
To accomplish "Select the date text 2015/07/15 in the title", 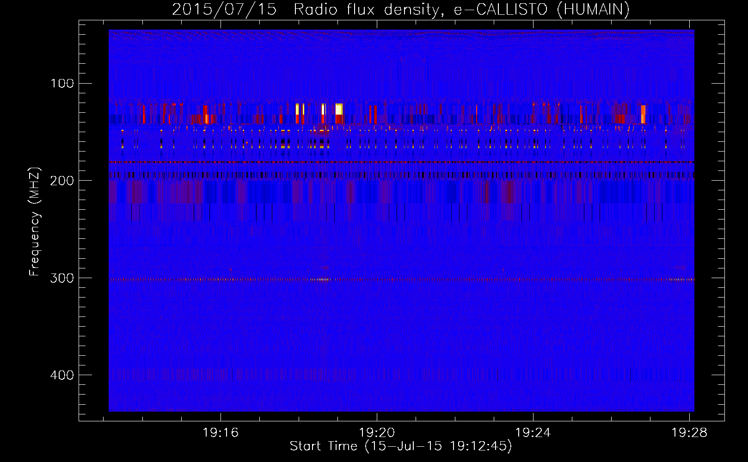I will pyautogui.click(x=224, y=9).
